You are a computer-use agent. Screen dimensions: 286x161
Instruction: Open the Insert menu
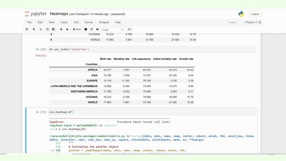(64, 22)
